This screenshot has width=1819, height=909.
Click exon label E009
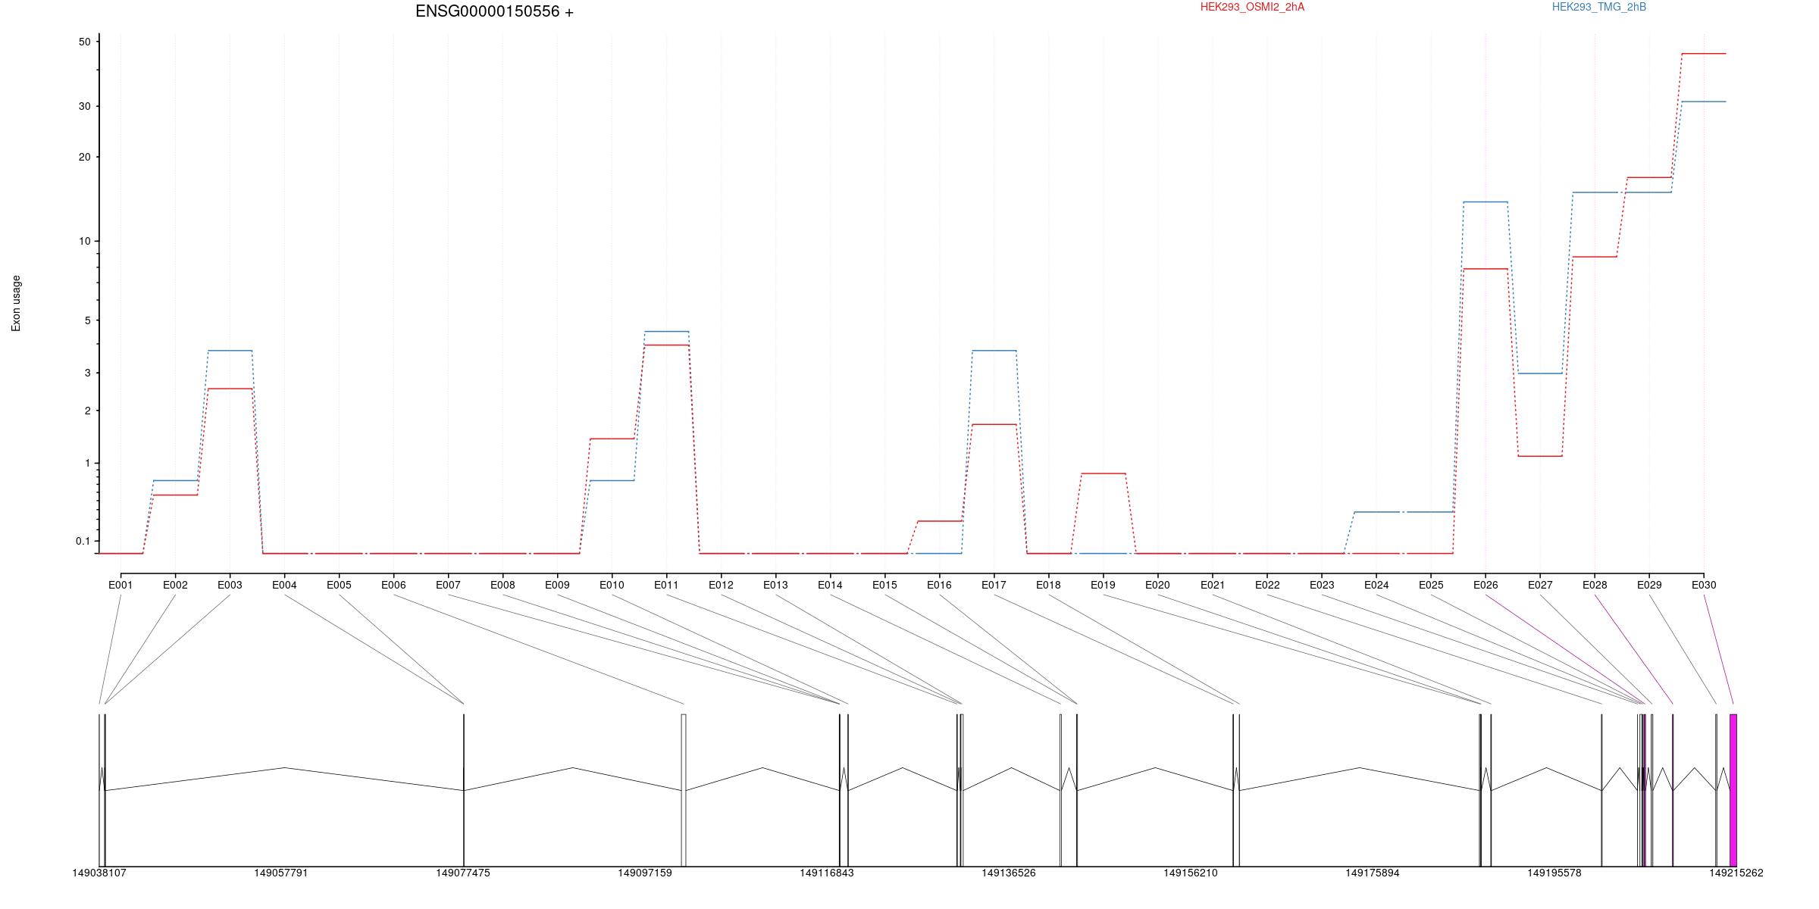tap(557, 585)
